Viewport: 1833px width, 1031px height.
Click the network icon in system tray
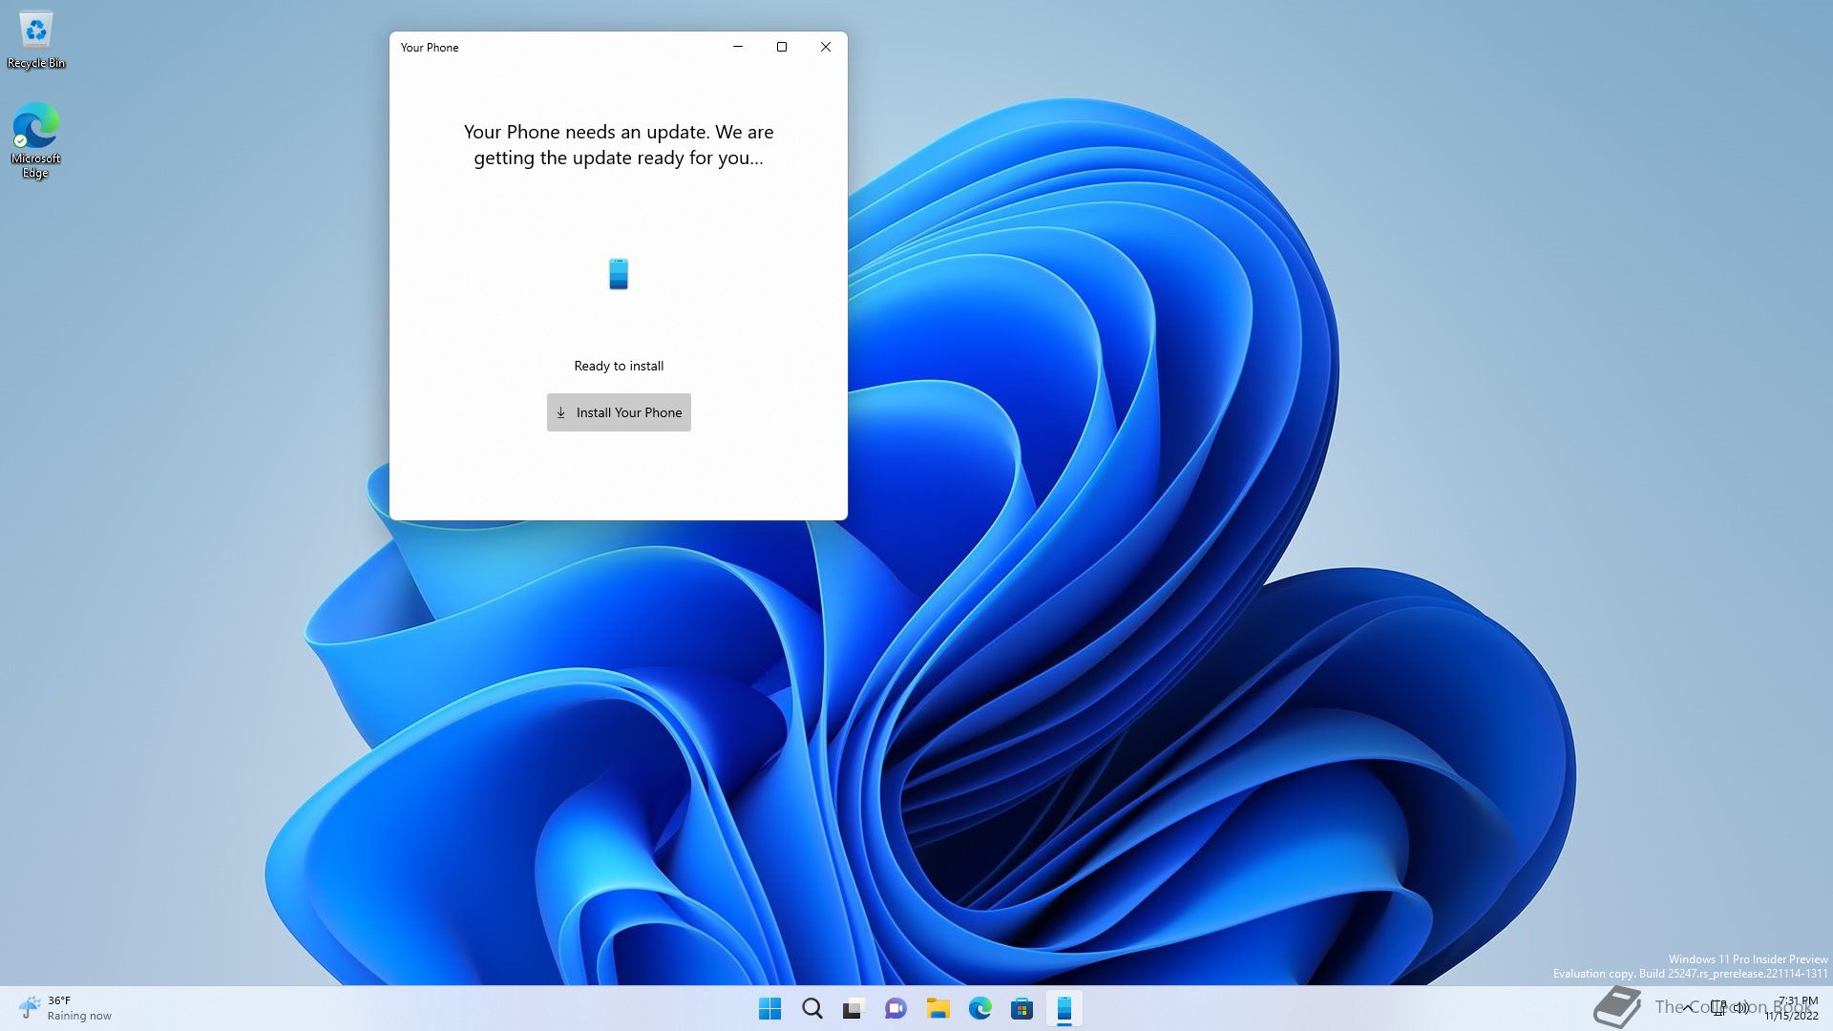[x=1718, y=1008]
